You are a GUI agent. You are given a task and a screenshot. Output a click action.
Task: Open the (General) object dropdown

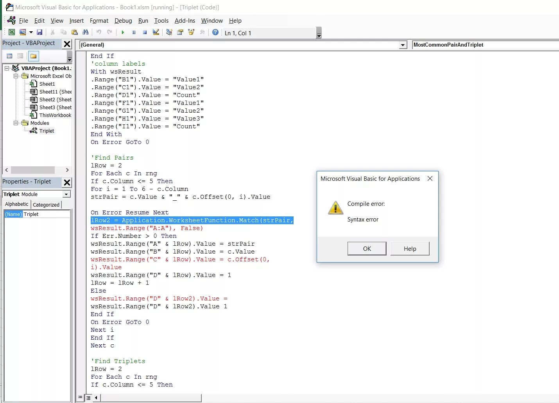(x=403, y=45)
